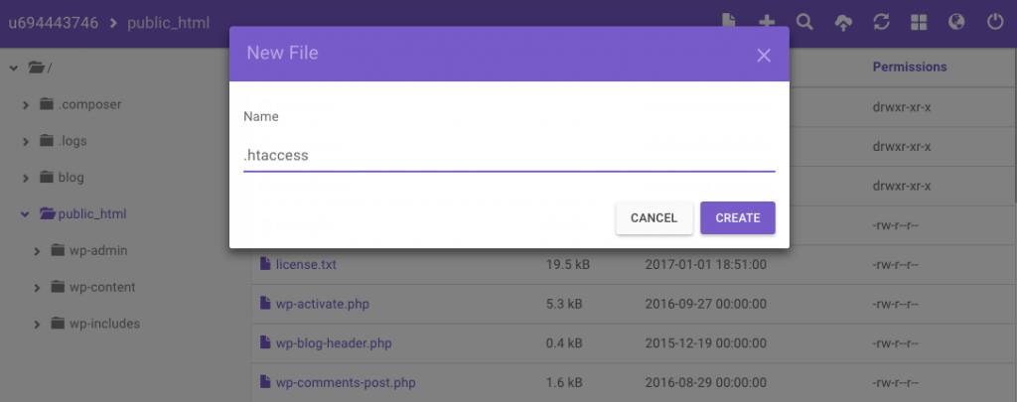Screen dimensions: 1017x402
Task: Close the New File dialog
Action: coord(764,55)
